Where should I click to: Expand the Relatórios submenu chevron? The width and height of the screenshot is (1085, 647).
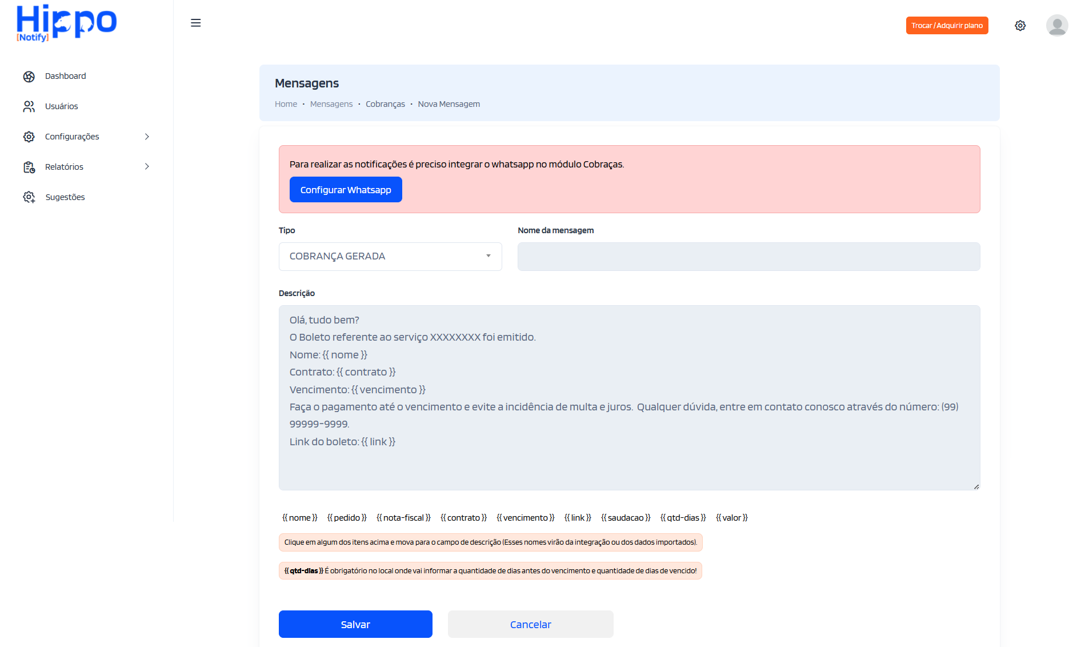pyautogui.click(x=147, y=167)
